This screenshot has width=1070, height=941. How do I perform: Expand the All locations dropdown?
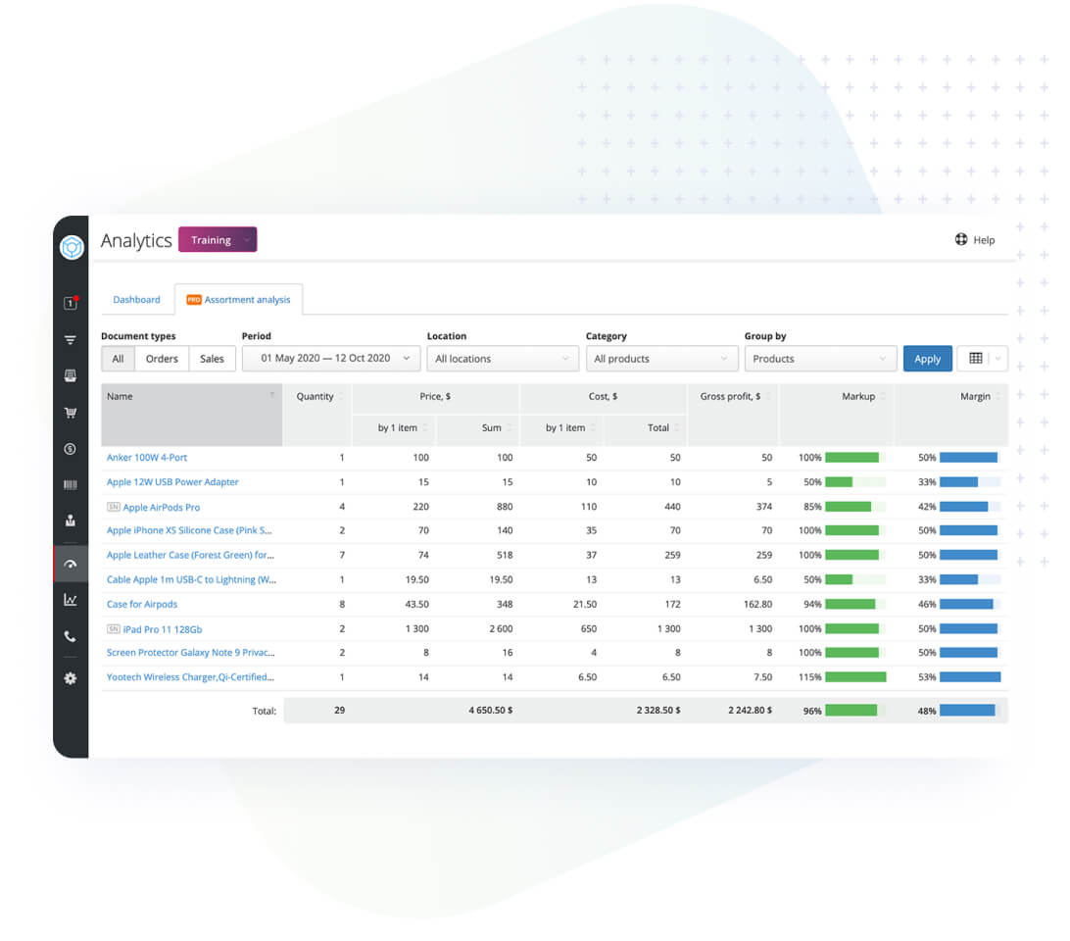click(x=502, y=359)
